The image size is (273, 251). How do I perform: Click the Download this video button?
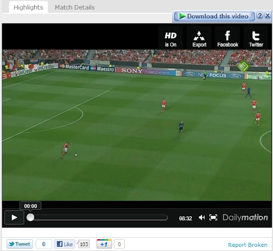pos(214,17)
